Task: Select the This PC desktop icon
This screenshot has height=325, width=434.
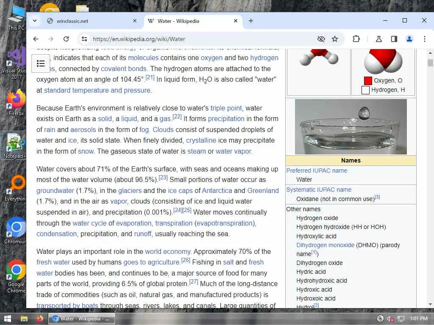Action: tap(16, 18)
